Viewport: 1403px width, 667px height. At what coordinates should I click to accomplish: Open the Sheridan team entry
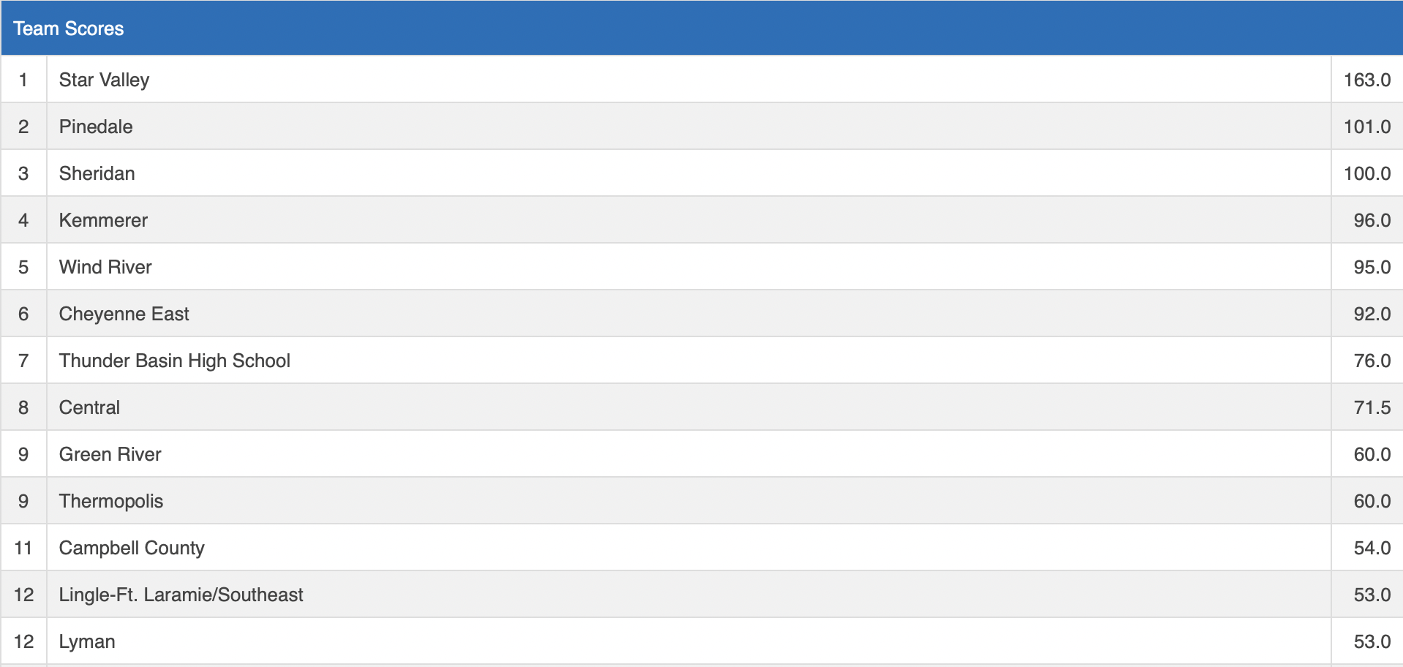(97, 173)
